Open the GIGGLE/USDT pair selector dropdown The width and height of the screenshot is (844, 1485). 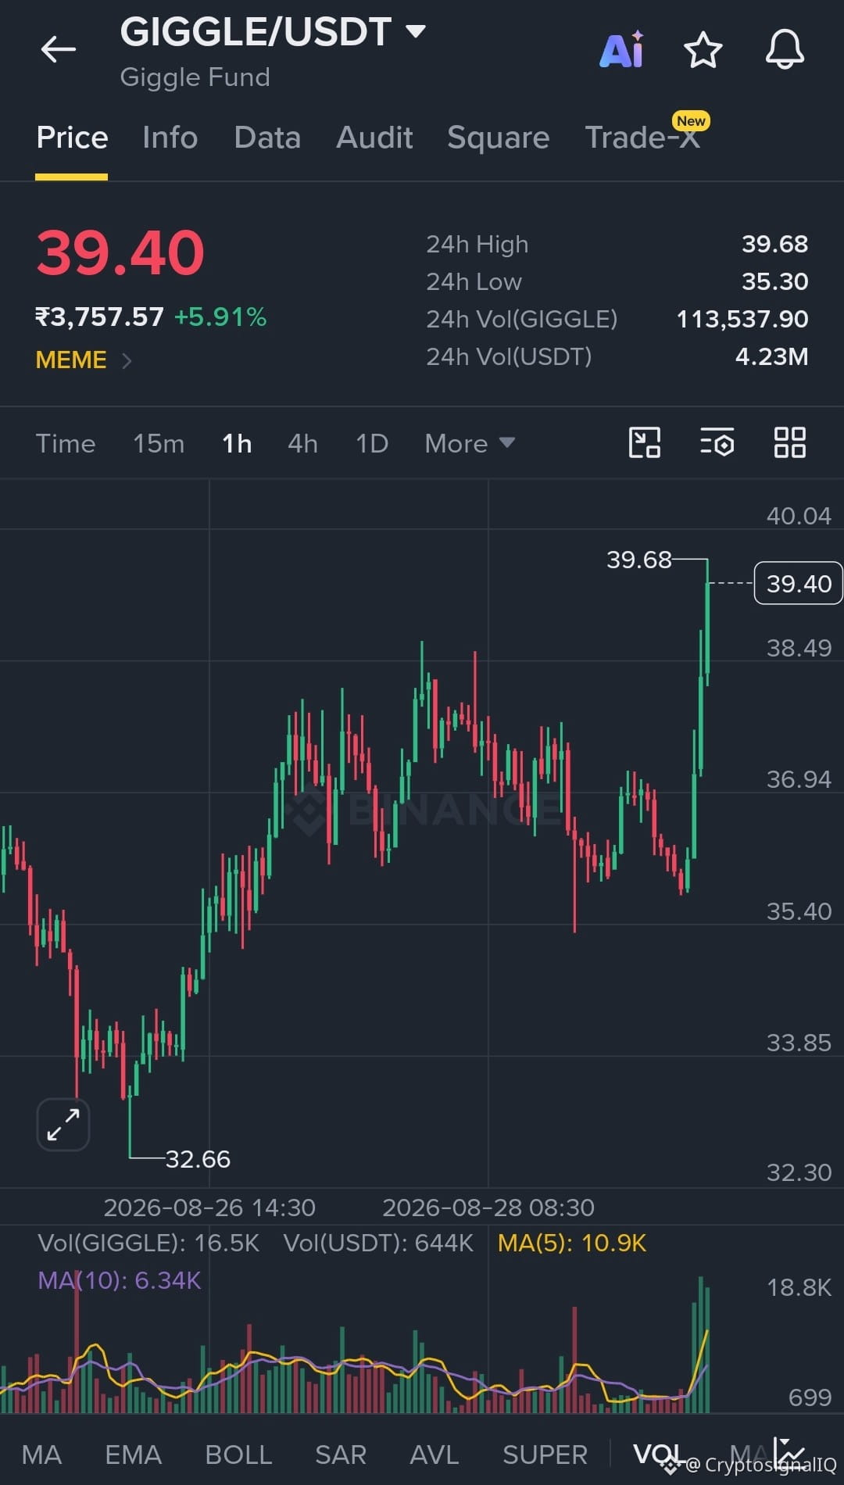[272, 32]
